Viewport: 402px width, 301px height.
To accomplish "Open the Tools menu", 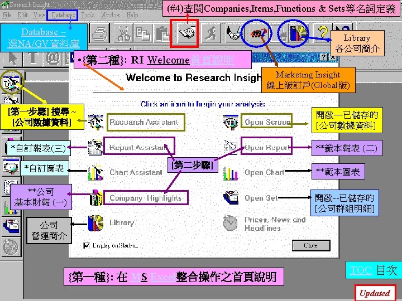I will (x=88, y=15).
